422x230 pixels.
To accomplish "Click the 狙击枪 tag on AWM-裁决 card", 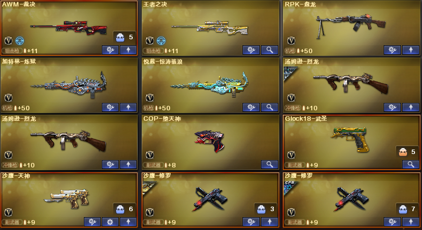I will [12, 51].
